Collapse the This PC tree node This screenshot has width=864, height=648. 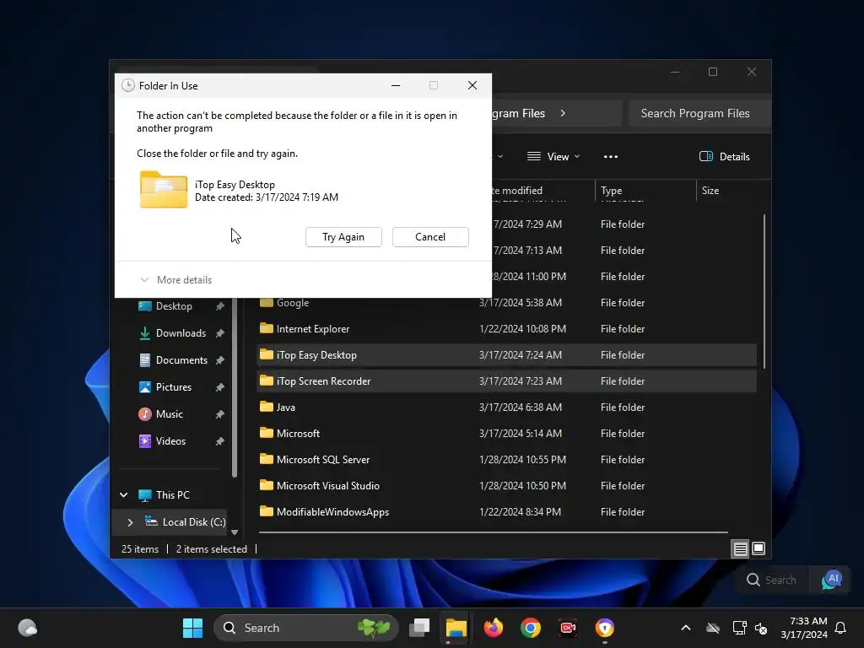click(124, 494)
